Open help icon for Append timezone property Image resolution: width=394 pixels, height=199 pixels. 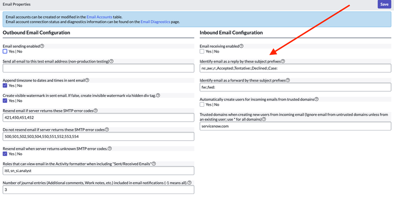pos(87,80)
